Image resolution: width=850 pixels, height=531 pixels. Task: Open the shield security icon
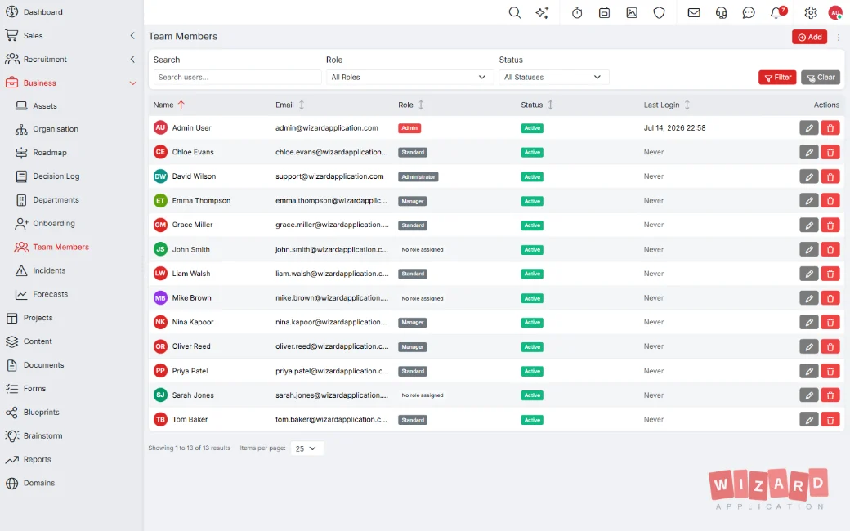pos(659,12)
